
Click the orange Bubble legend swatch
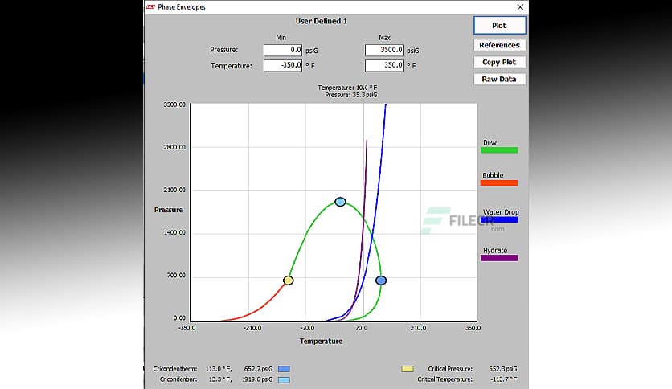499,183
